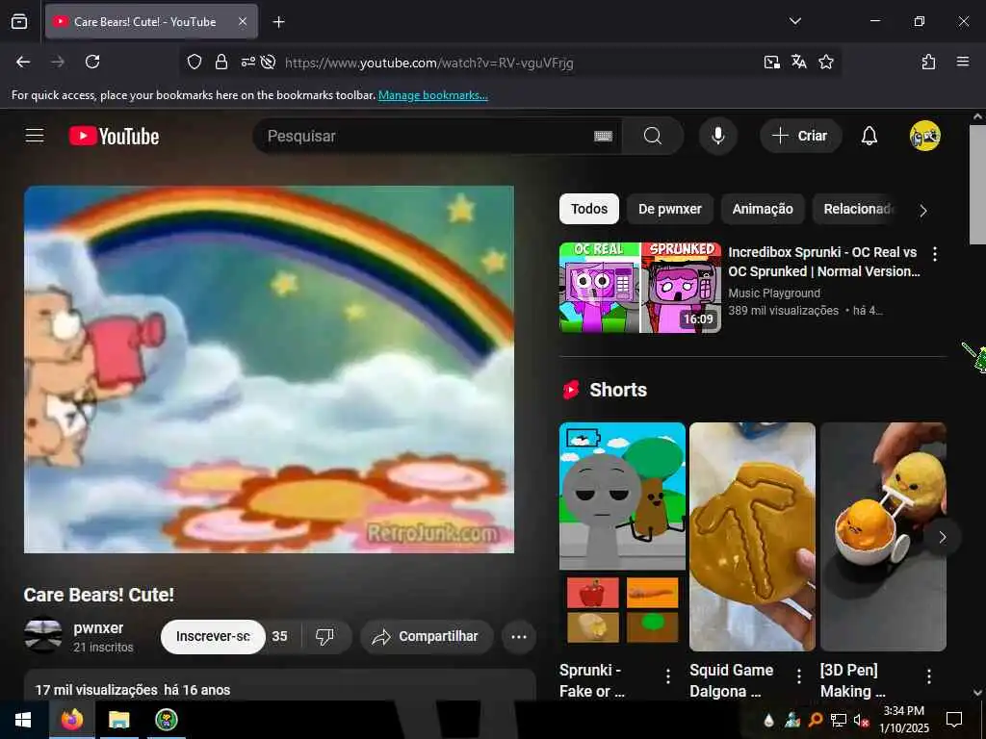Select the Todos filter chip
986x739 pixels.
(x=589, y=209)
